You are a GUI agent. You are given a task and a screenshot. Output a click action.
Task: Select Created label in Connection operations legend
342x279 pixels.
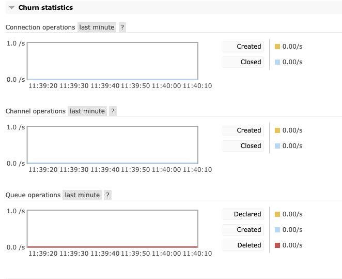243,47
